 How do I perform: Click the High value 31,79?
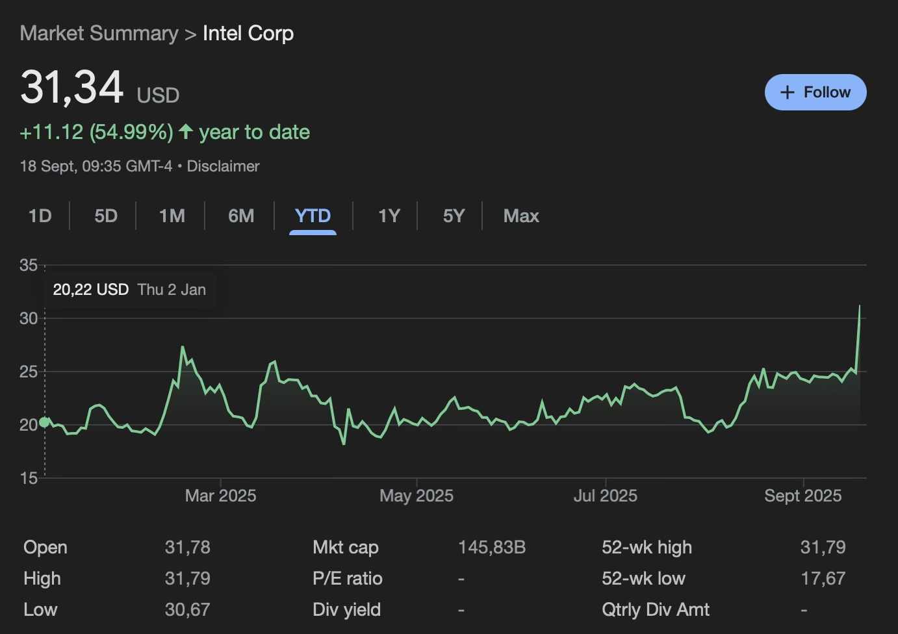click(188, 578)
